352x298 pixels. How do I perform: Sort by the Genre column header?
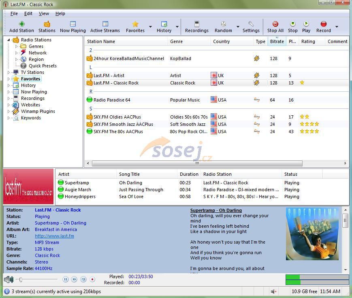tap(189, 41)
